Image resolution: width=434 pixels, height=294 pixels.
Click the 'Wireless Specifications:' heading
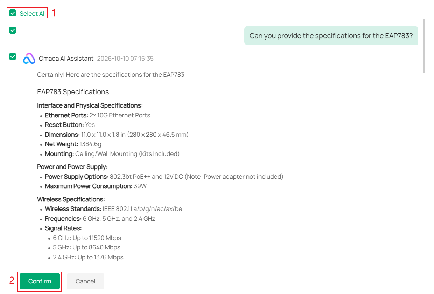point(71,199)
